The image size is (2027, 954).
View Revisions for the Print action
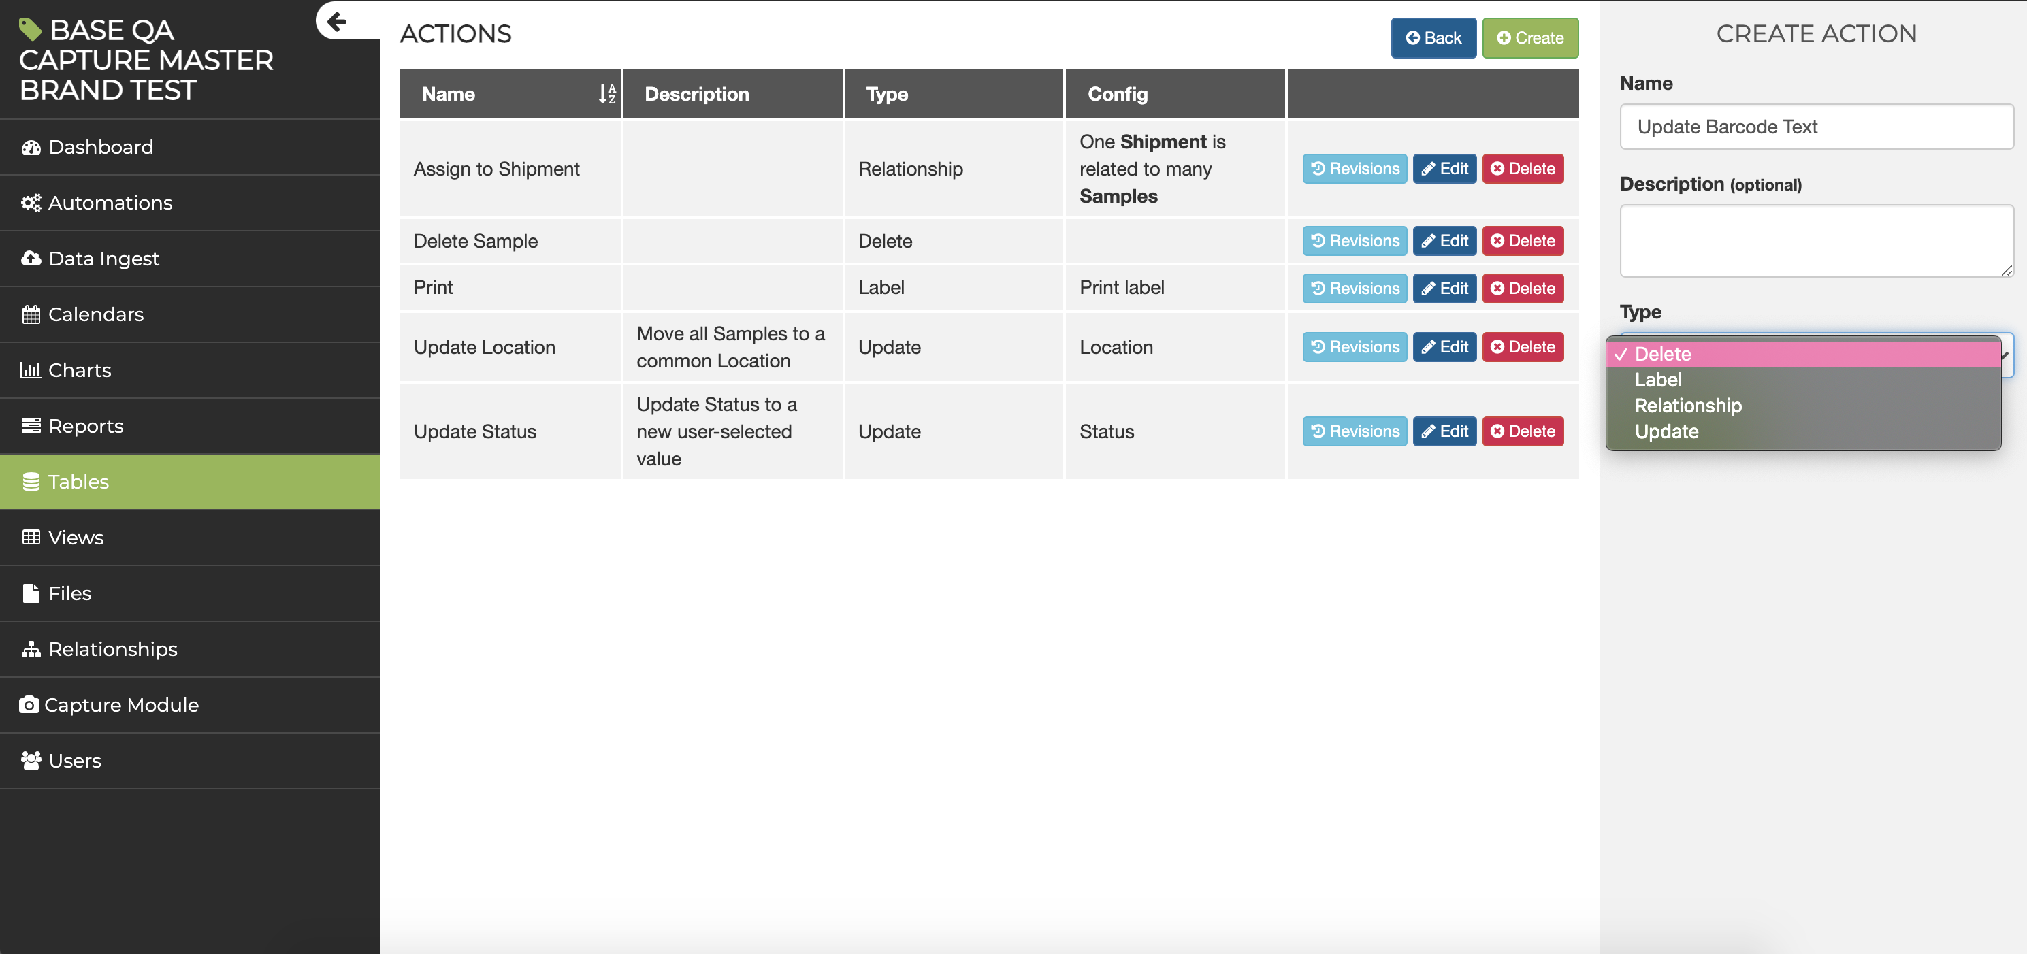click(1355, 289)
